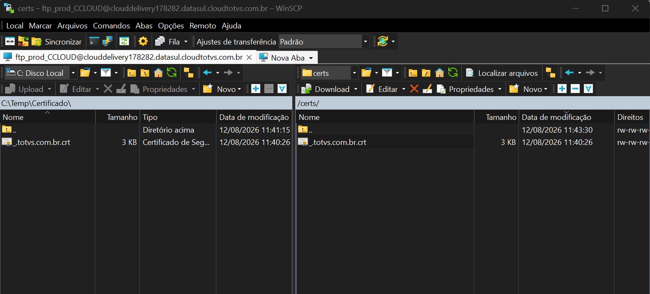
Task: Click the remote panel back arrow
Action: click(x=569, y=73)
